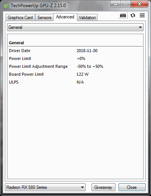Click the GPU-Z app icon in the title bar
The height and width of the screenshot is (196, 151).
[x=6, y=6]
